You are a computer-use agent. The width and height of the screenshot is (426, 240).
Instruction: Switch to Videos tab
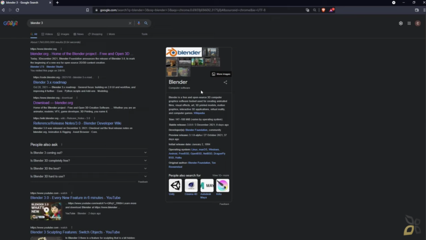pos(47,34)
